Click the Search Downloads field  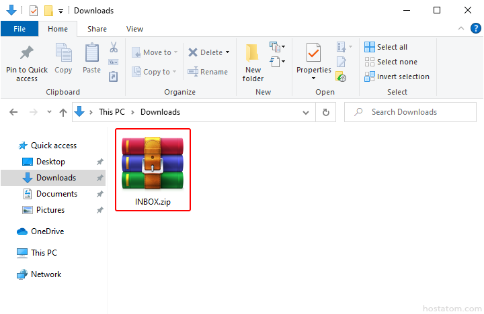point(410,112)
